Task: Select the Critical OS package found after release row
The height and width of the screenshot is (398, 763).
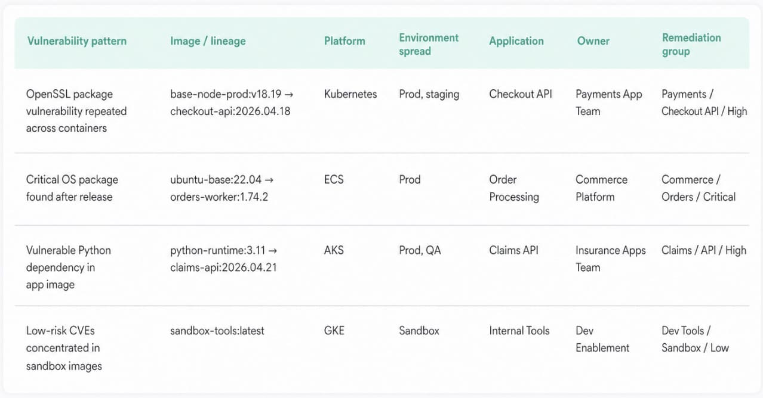Action: [x=72, y=188]
